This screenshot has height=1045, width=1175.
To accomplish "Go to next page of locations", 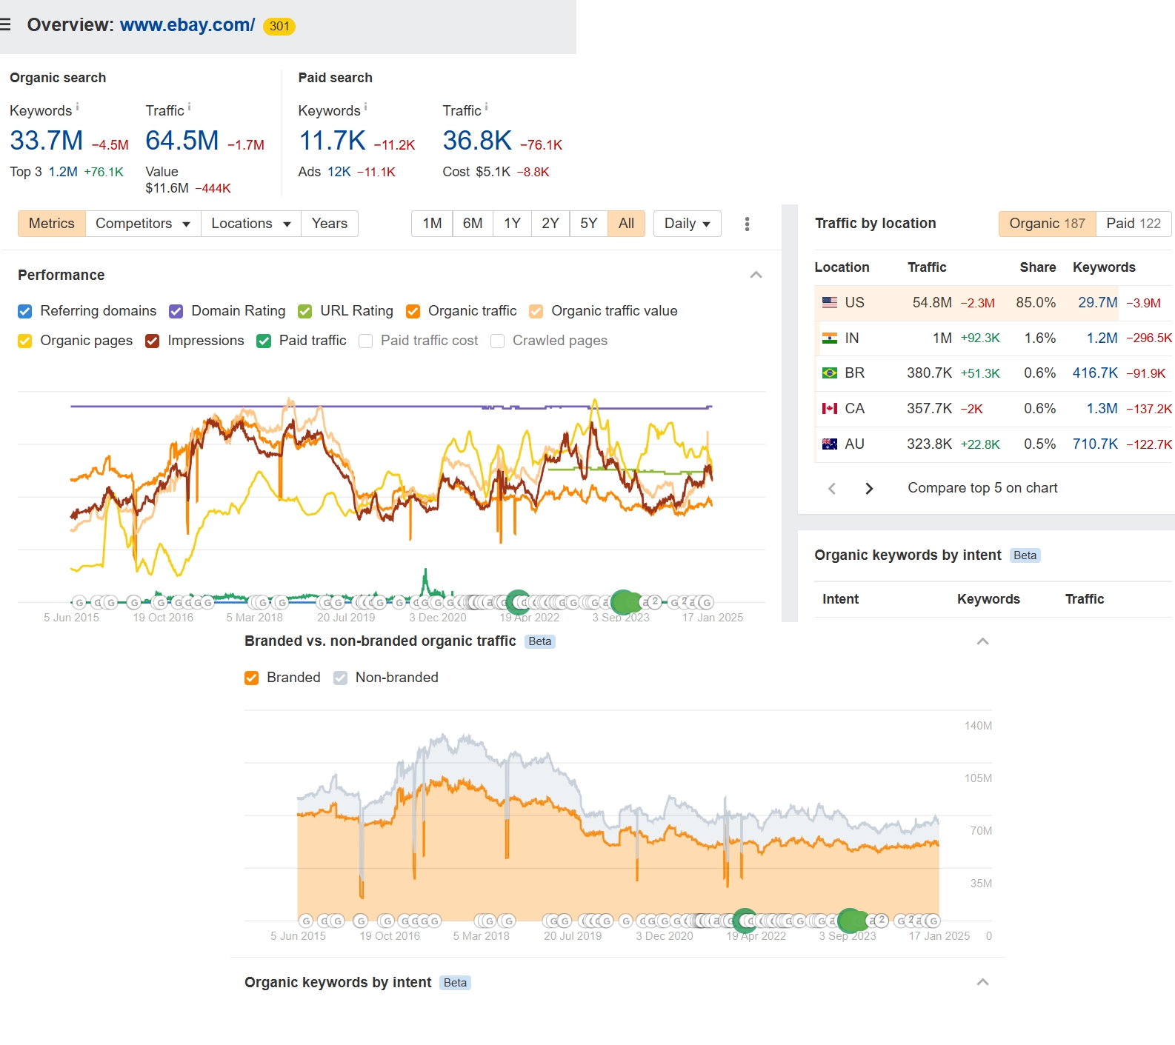I will (869, 488).
